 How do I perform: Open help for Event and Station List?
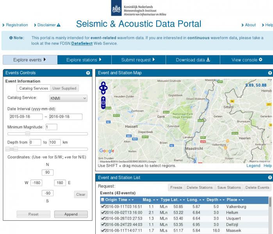click(x=270, y=178)
